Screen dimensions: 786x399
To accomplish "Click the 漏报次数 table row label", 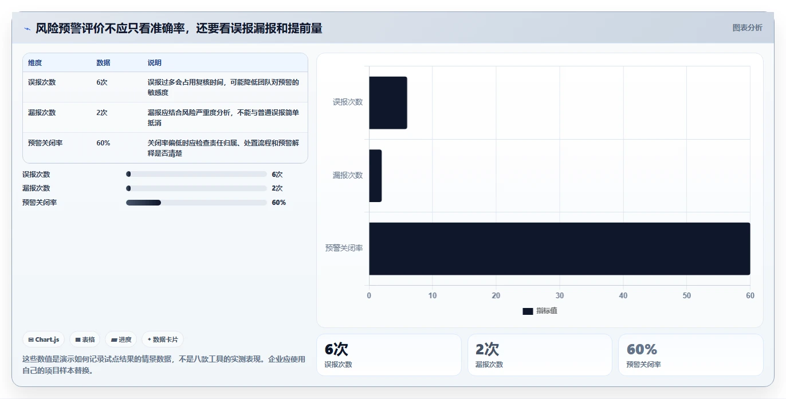I will click(42, 113).
